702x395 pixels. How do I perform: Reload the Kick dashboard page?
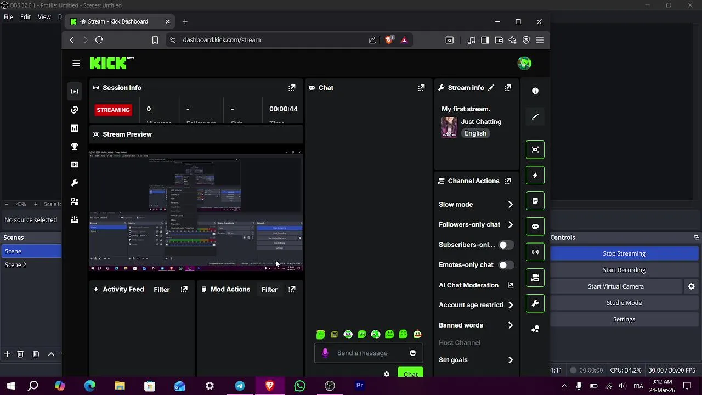(x=99, y=40)
